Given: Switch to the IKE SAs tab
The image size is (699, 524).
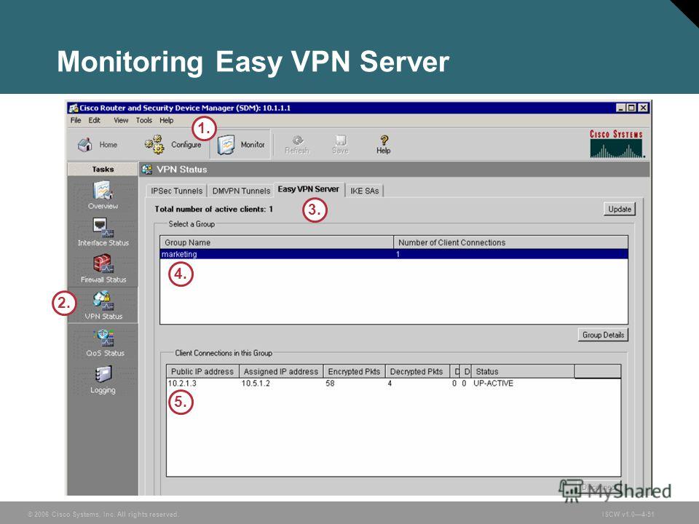Looking at the screenshot, I should pos(364,191).
